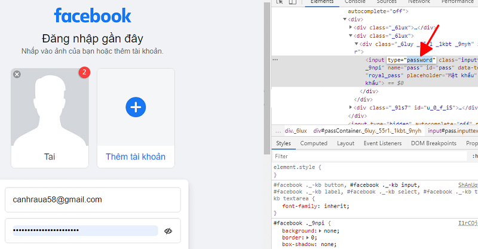Toggle the device toolbar icon in DevTools
478x249 pixels.
click(293, 2)
